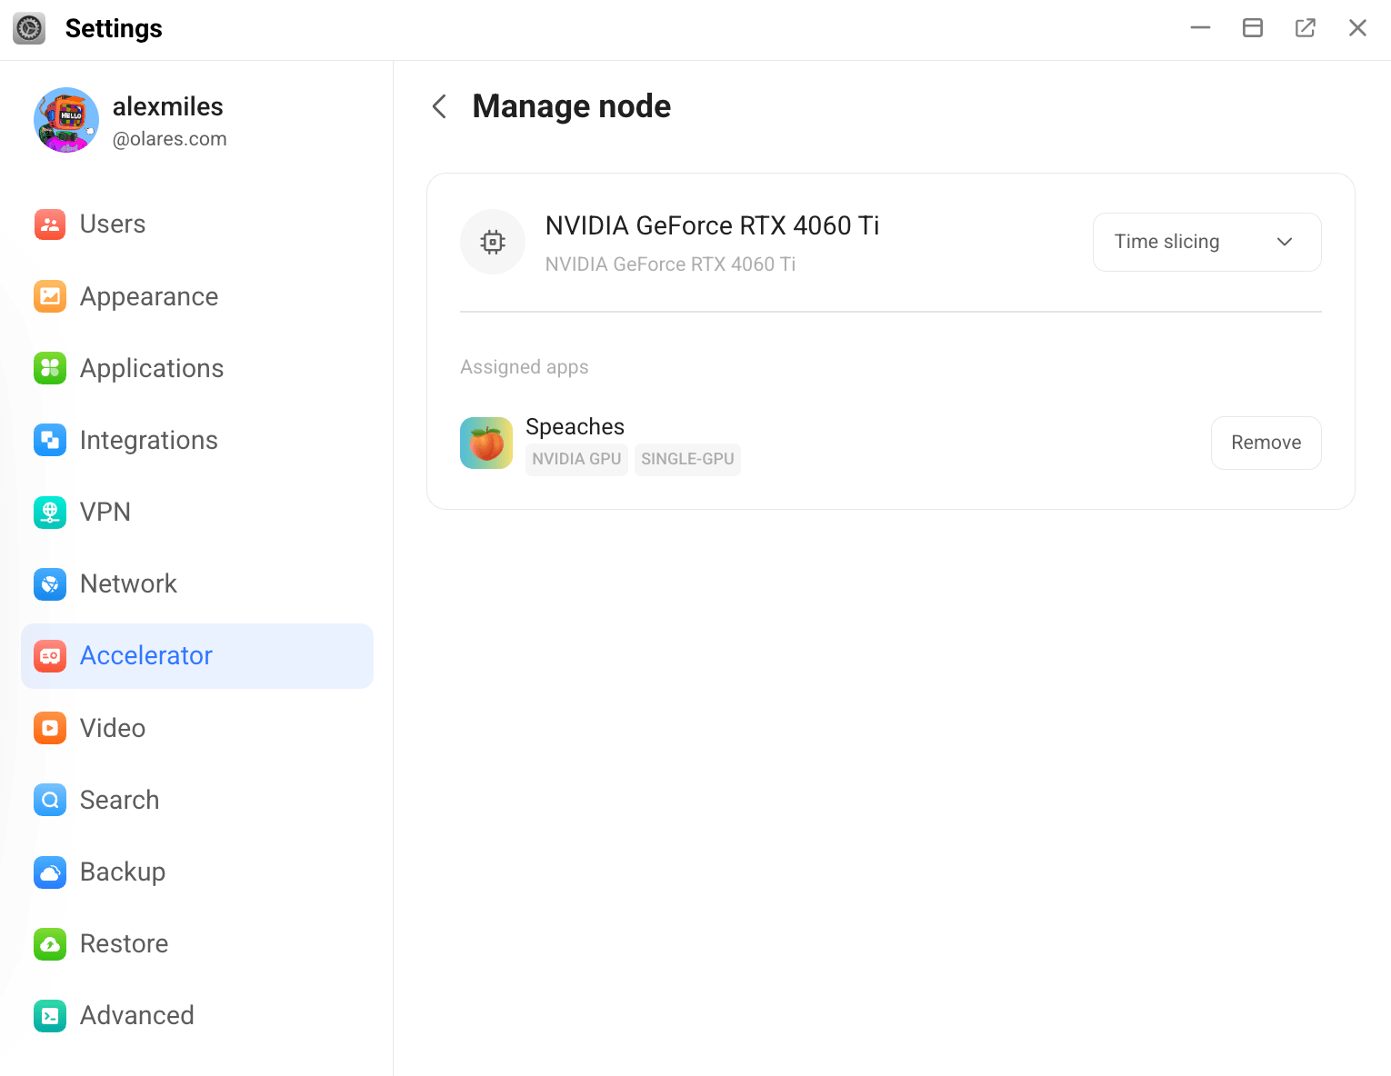Viewport: 1391px width, 1076px height.
Task: Select the Appearance icon in sidebar
Action: point(50,296)
